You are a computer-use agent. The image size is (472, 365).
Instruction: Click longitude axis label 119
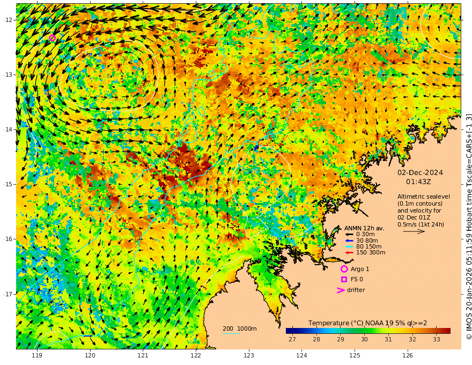pos(37,355)
